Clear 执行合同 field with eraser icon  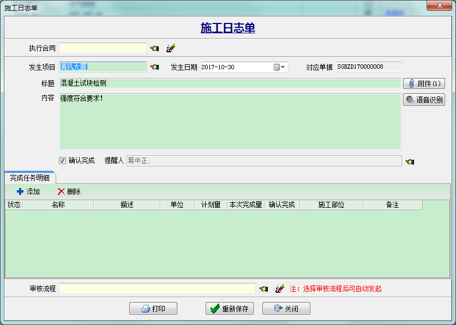coord(171,48)
